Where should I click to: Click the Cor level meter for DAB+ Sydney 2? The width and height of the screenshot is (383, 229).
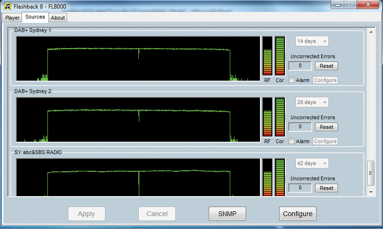[x=280, y=116]
